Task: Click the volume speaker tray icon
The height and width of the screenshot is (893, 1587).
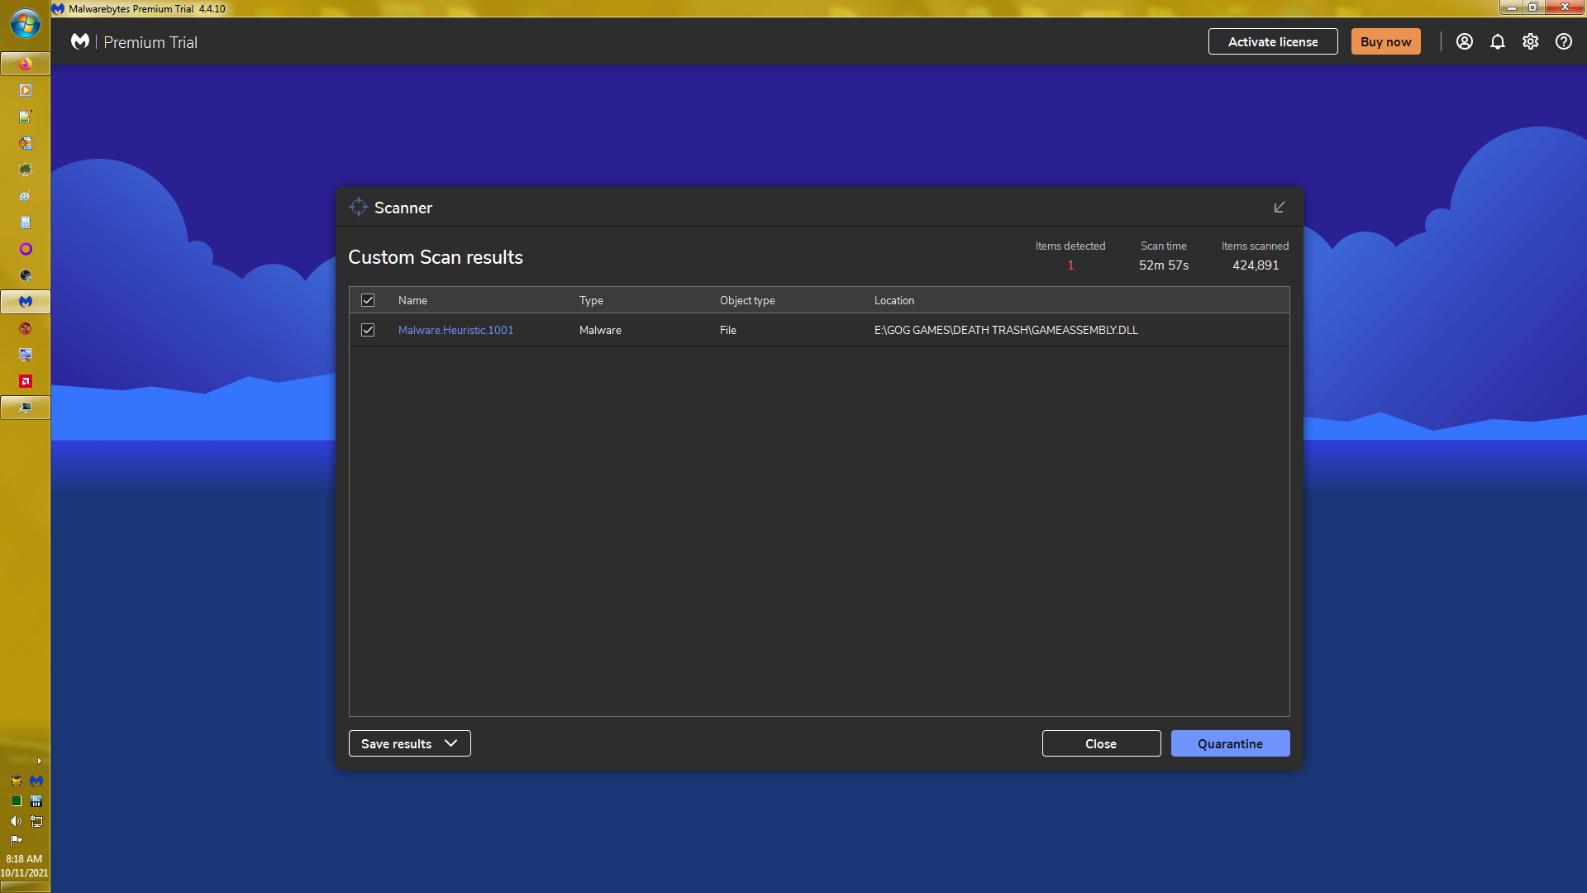Action: (16, 821)
